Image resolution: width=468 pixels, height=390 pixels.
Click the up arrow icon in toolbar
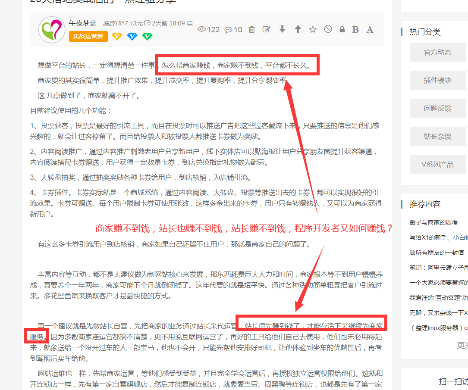pyautogui.click(x=298, y=29)
